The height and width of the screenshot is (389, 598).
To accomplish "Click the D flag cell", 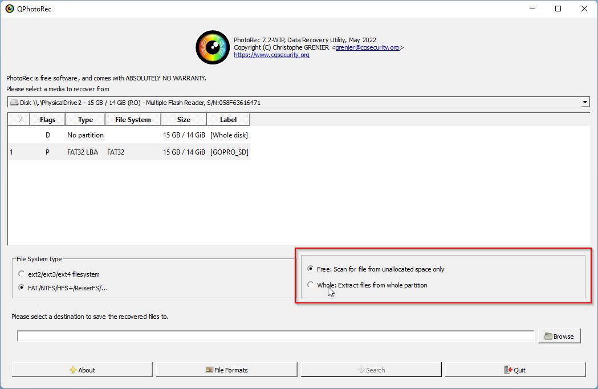I will tap(48, 135).
